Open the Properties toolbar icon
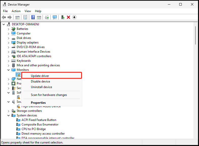 point(25,17)
